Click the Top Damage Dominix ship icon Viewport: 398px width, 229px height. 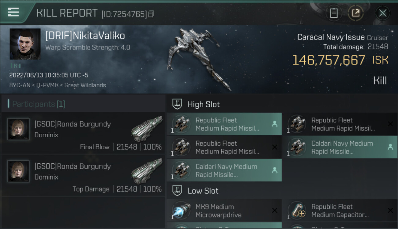pos(147,171)
